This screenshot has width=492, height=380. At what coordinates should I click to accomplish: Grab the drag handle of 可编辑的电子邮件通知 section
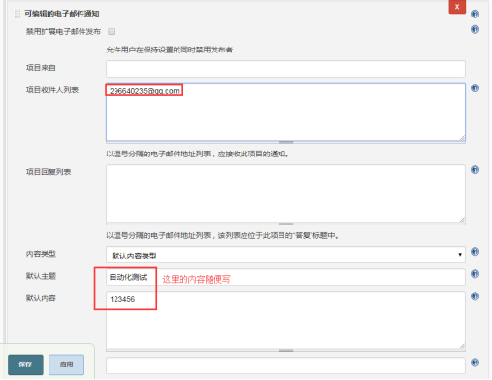(17, 14)
